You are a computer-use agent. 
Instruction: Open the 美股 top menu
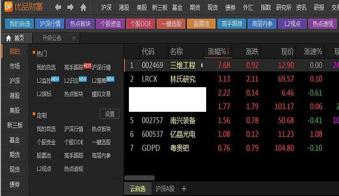pos(142,7)
